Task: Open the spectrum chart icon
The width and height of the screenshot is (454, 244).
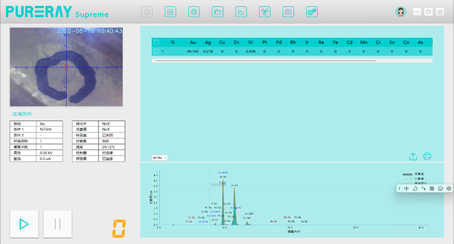Action: [x=241, y=12]
